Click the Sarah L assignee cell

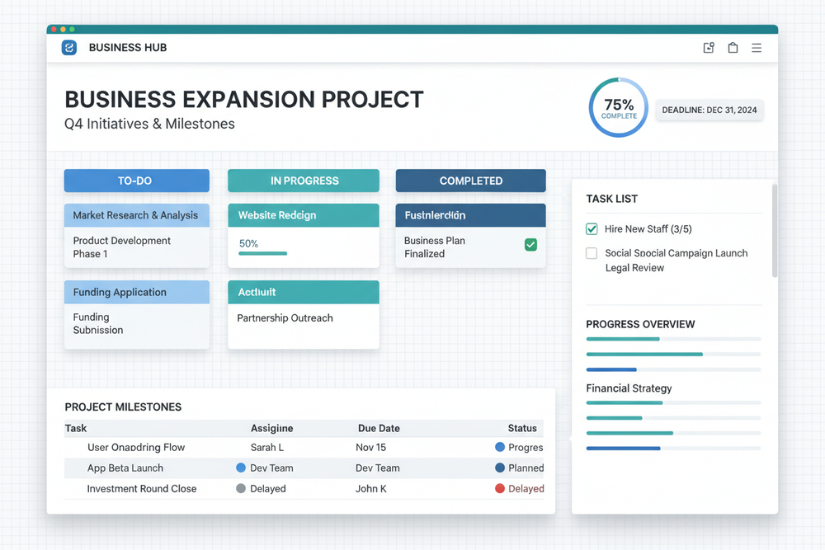tap(267, 447)
